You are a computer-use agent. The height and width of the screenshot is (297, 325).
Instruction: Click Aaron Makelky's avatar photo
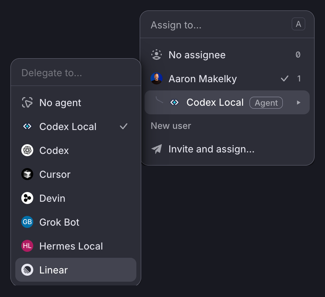[157, 78]
